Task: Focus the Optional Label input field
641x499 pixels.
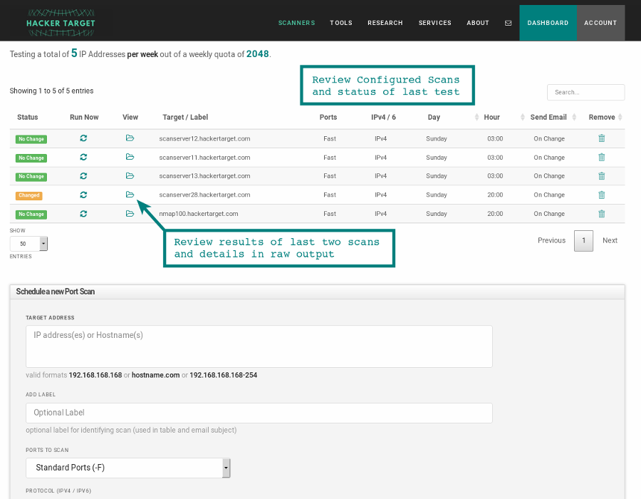Action: click(259, 413)
